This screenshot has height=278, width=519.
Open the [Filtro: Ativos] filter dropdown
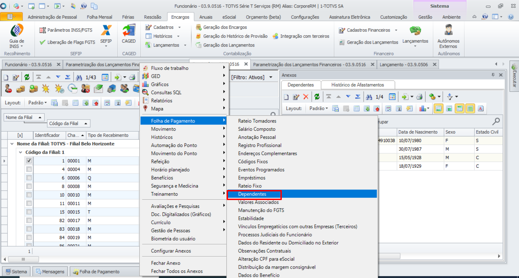pyautogui.click(x=252, y=77)
